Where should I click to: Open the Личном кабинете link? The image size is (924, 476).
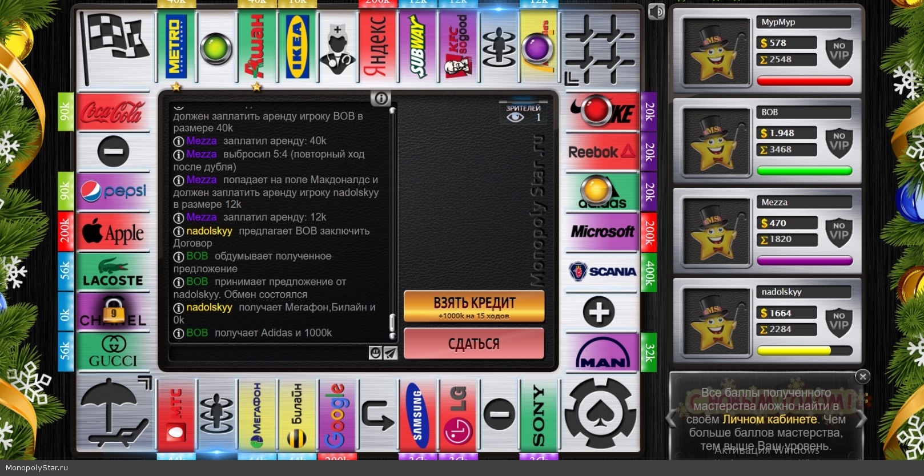770,419
